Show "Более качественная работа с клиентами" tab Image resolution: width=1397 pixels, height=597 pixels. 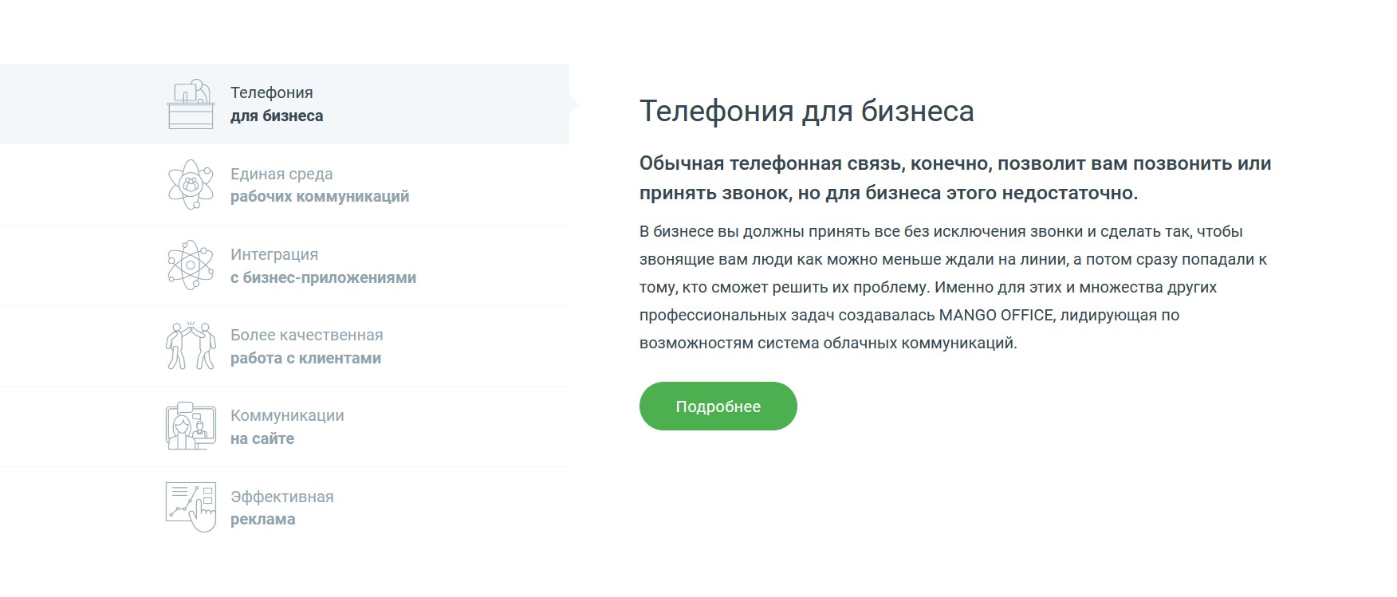click(x=306, y=347)
